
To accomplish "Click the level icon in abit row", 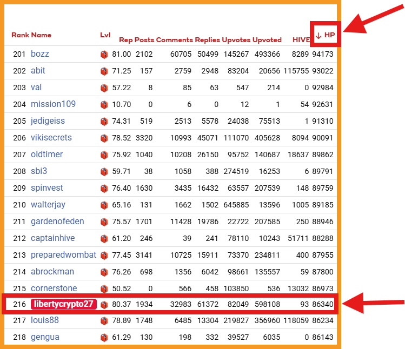I will (x=104, y=71).
